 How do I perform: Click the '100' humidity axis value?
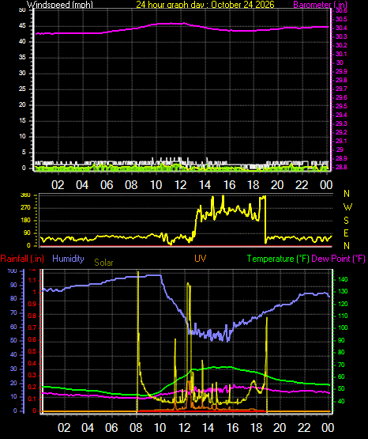[13, 271]
